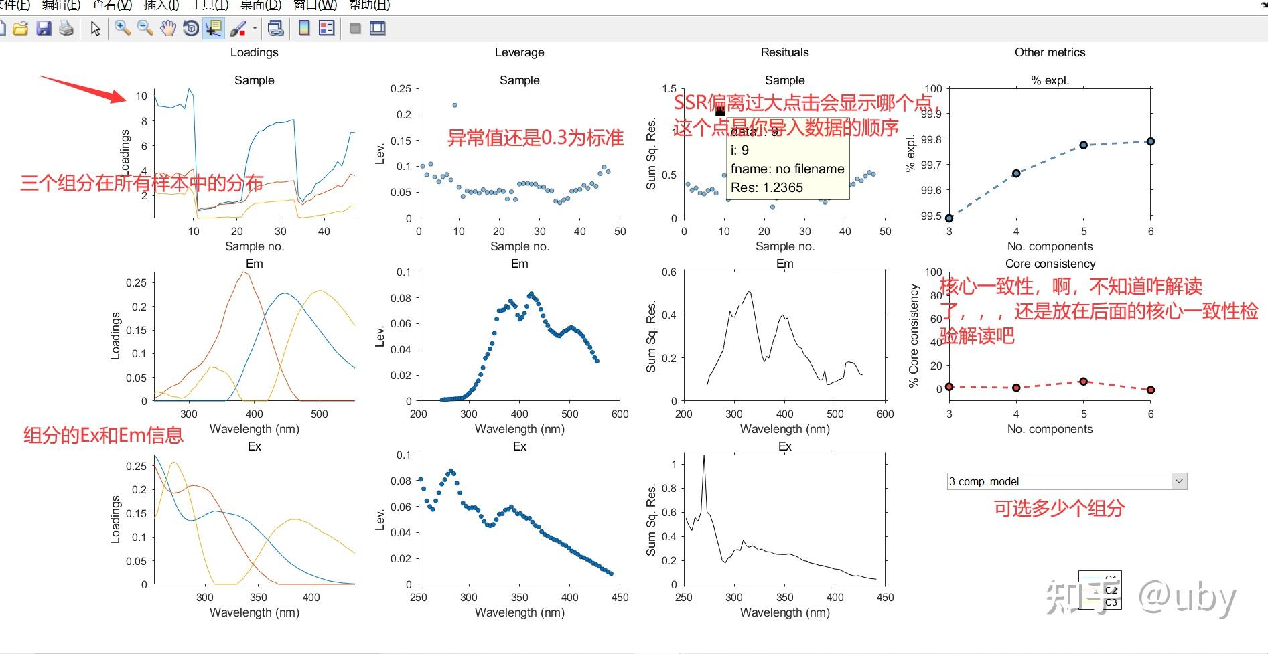Open the brush color dropdown arrow
The width and height of the screenshot is (1268, 654).
pyautogui.click(x=255, y=28)
